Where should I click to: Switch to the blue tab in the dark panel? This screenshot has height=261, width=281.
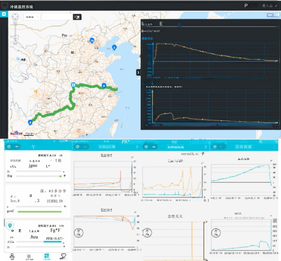pos(180,24)
